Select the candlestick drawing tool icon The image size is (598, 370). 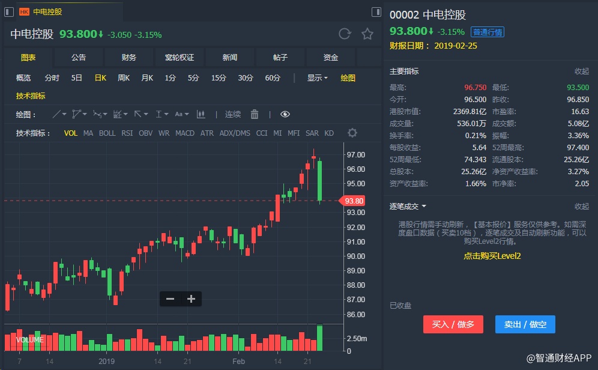pyautogui.click(x=201, y=114)
